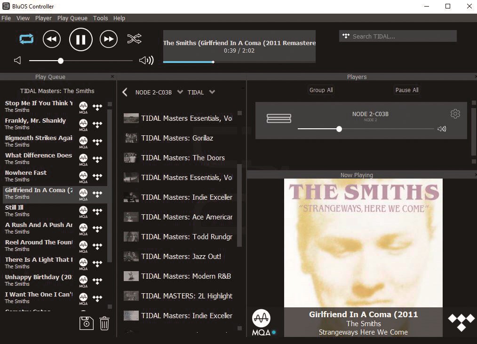This screenshot has height=344, width=477.
Task: Clear the play queue with trash icon
Action: point(104,323)
